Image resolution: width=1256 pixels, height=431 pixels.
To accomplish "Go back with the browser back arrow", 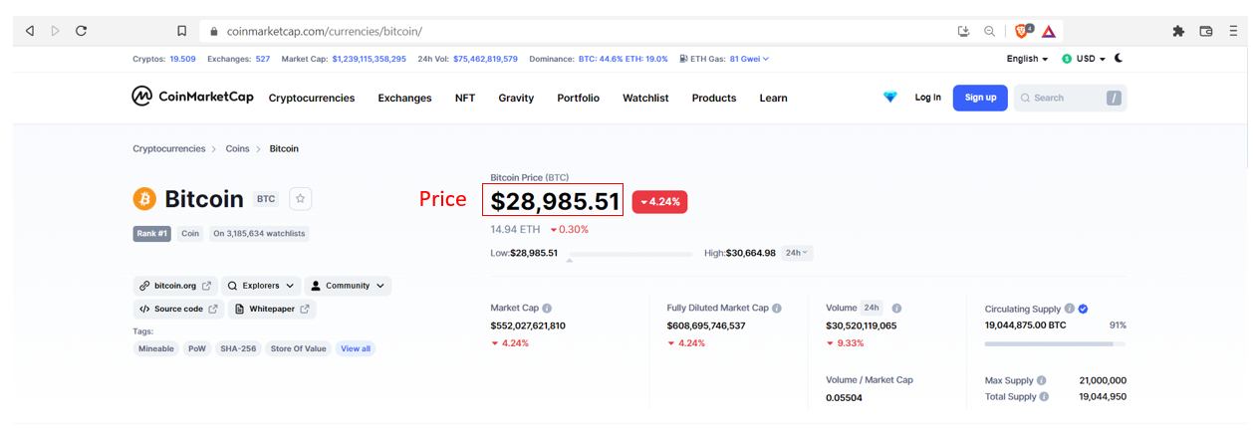I will [30, 31].
